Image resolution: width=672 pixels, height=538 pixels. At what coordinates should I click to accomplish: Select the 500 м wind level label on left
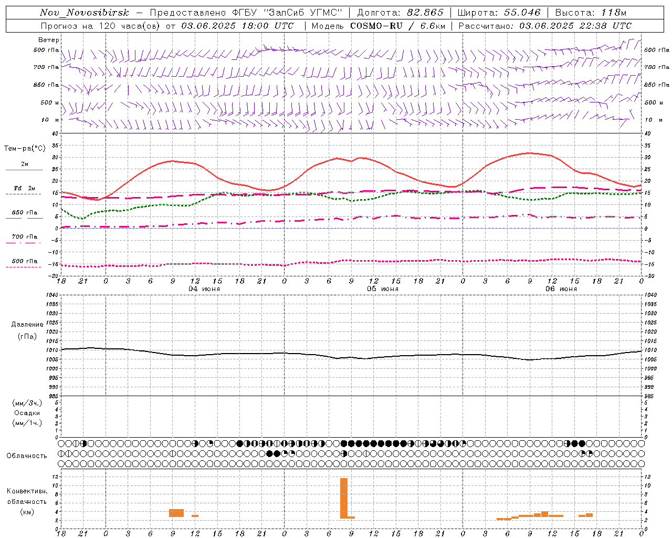(50, 102)
